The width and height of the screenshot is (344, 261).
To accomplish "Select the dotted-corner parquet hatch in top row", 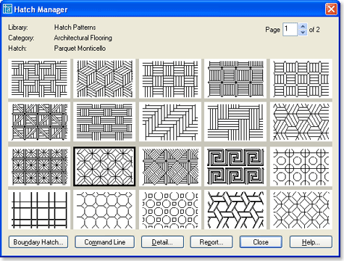I will 235,78.
